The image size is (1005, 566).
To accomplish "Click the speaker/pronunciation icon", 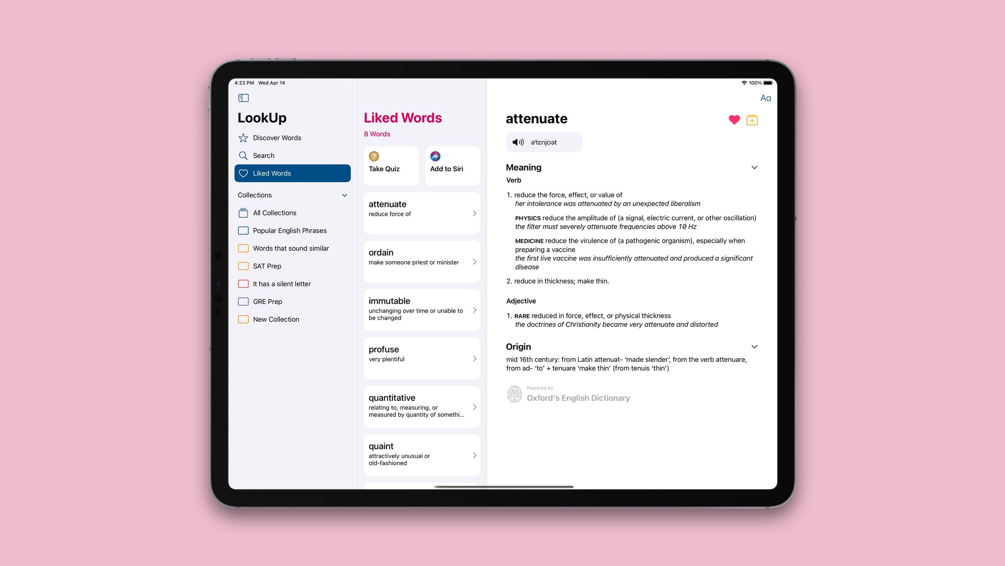I will (518, 141).
